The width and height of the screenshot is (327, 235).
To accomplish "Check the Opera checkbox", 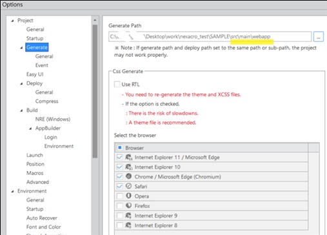I will [120, 196].
